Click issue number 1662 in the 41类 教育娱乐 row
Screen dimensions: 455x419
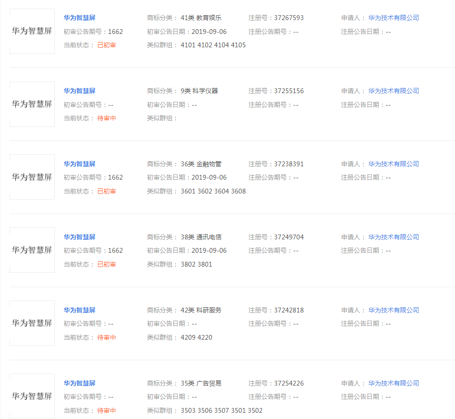pyautogui.click(x=115, y=32)
